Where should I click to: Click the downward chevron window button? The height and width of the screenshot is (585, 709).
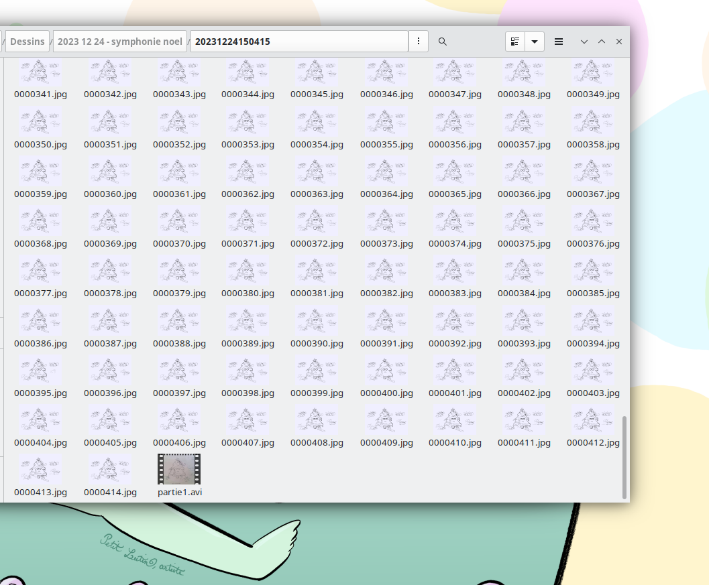click(x=584, y=42)
